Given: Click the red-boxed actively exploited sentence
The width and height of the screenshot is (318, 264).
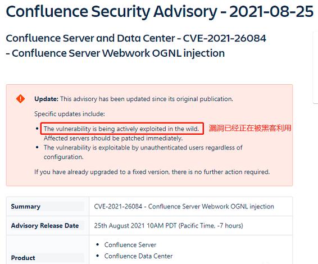Looking at the screenshot, I should click(122, 129).
